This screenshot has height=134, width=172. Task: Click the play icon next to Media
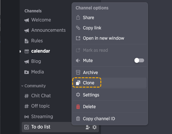pos(26,72)
